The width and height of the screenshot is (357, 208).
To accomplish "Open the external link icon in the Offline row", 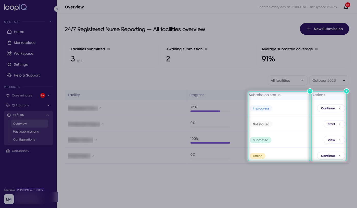I will tap(93, 156).
